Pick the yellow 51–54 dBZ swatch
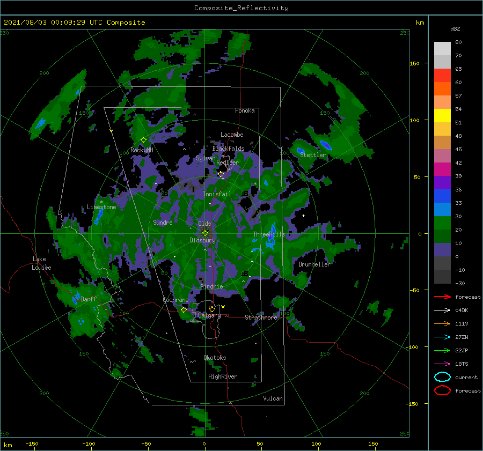Image resolution: width=483 pixels, height=451 pixels. click(442, 116)
